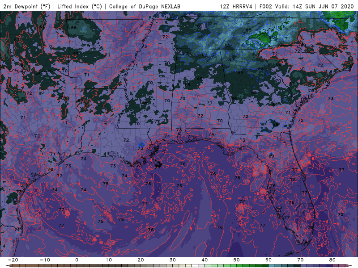
Task: Click the '60' dewpoint value in the bright green area
Action: pos(272,38)
